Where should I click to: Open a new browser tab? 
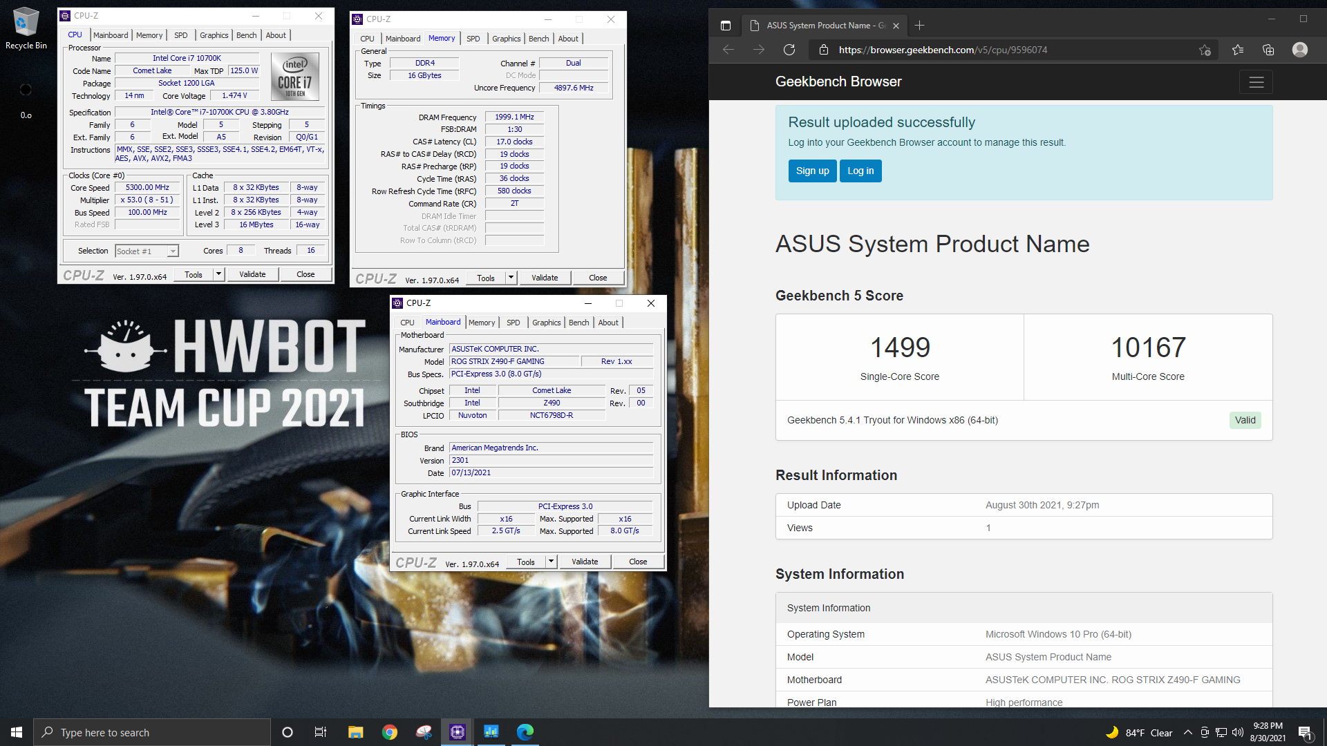tap(920, 26)
